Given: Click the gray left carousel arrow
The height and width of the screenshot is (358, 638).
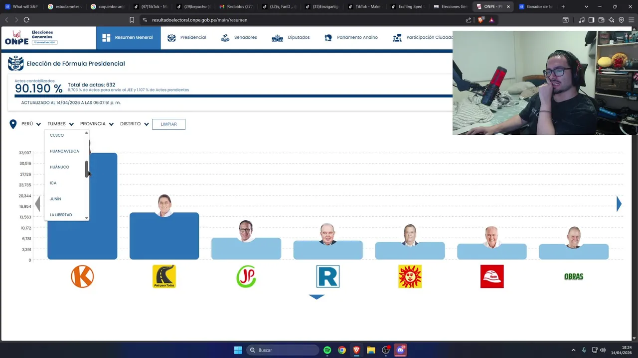Looking at the screenshot, I should pos(37,204).
